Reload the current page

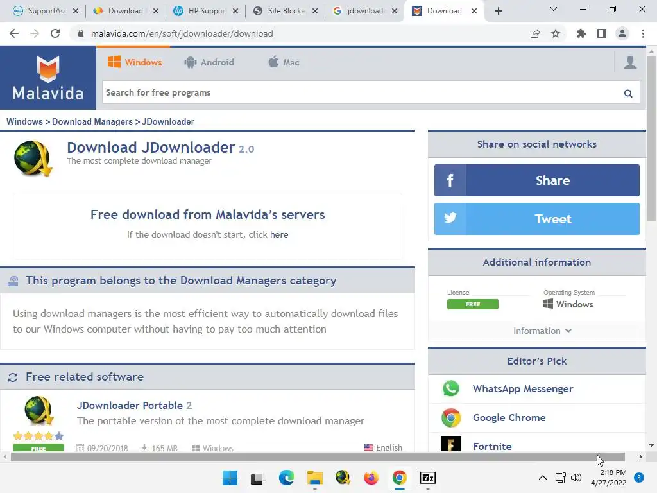(x=55, y=33)
